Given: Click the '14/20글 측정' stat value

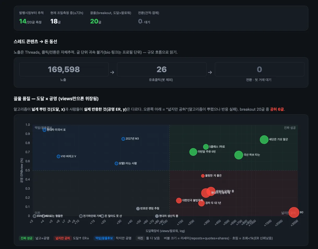Looking at the screenshot, I should 30,21.
